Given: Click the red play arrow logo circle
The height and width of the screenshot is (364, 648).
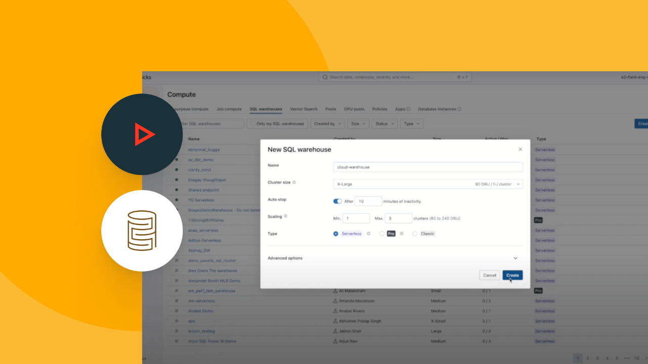Looking at the screenshot, I should pyautogui.click(x=142, y=134).
